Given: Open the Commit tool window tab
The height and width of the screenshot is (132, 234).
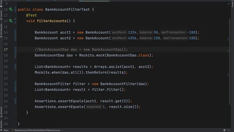Looking at the screenshot, I should pos(1,15).
